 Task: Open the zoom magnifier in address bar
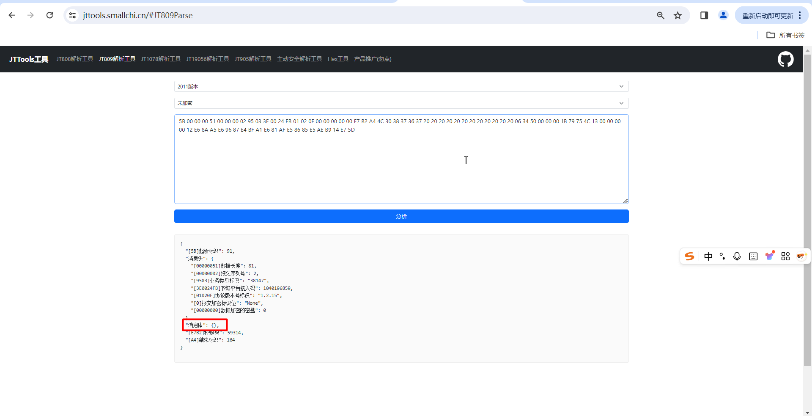coord(660,15)
